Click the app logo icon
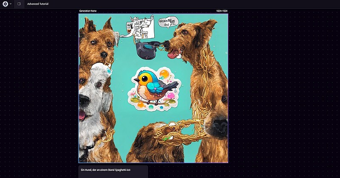This screenshot has width=340, height=178. click(6, 4)
